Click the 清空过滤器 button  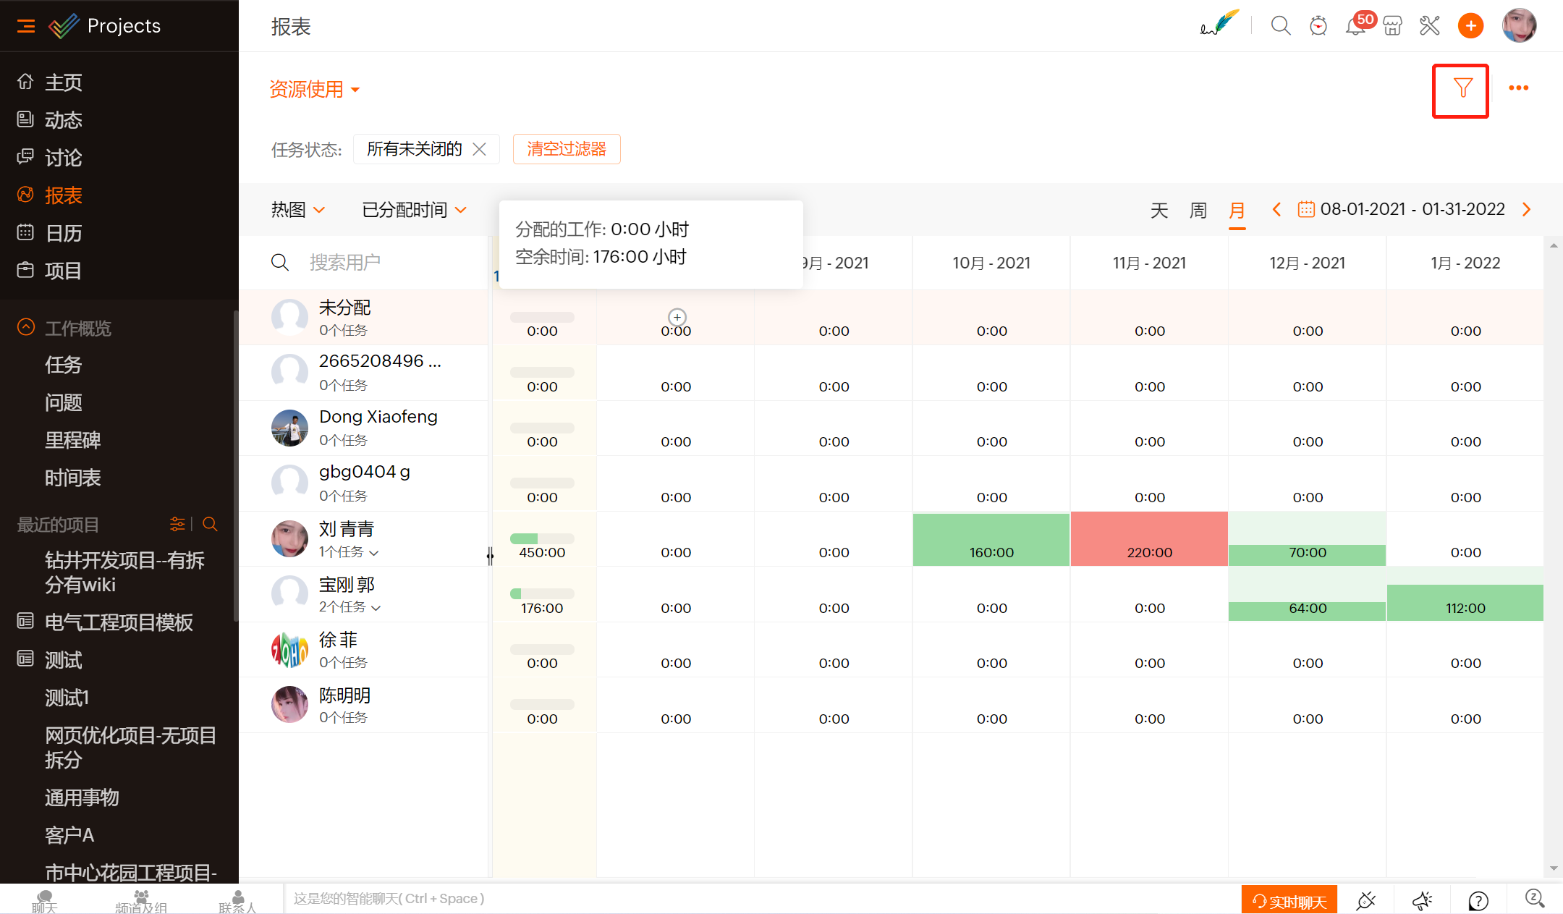coord(566,149)
